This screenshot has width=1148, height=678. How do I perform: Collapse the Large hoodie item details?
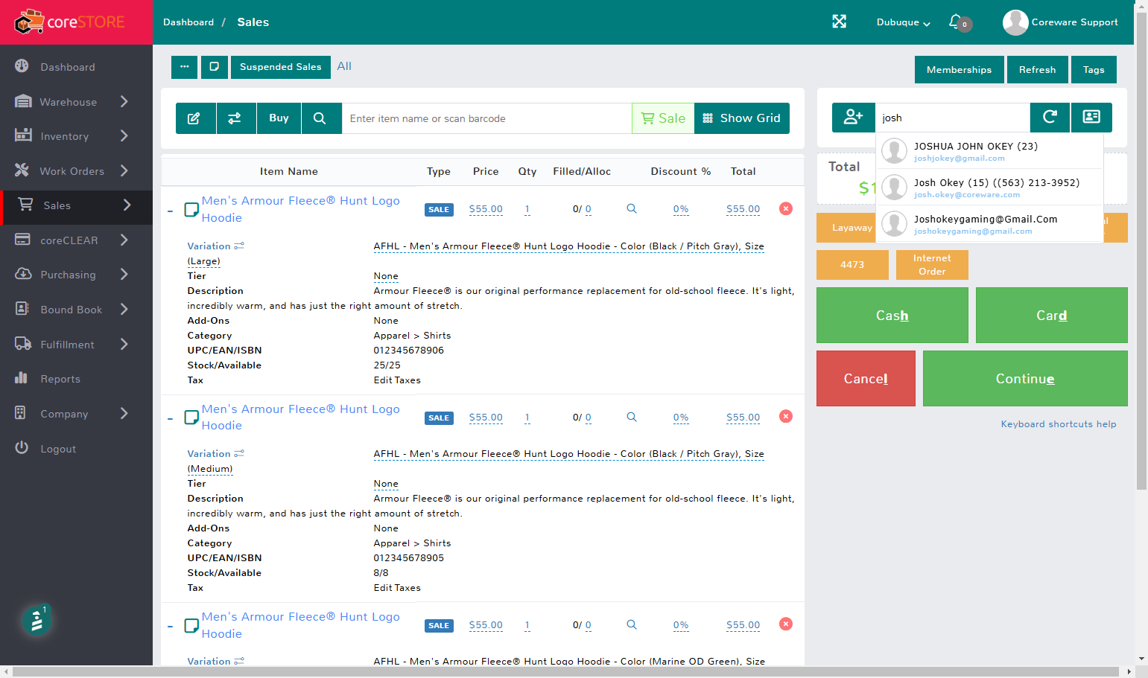click(x=170, y=211)
